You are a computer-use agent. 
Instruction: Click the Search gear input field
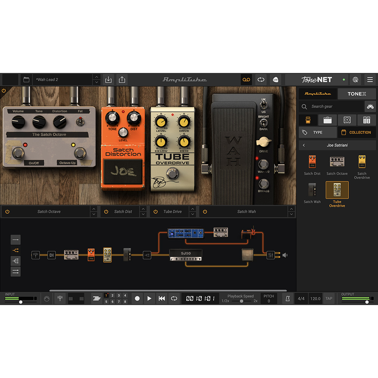pyautogui.click(x=332, y=106)
